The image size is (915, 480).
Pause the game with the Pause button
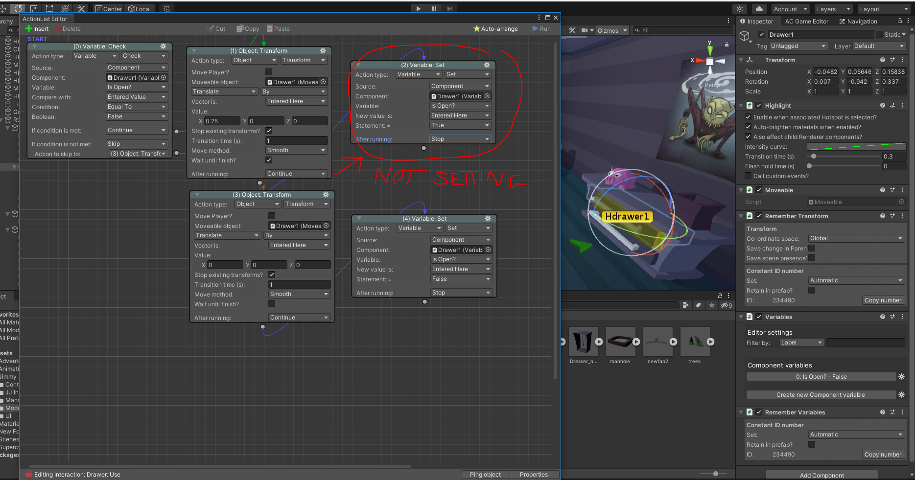(x=434, y=9)
